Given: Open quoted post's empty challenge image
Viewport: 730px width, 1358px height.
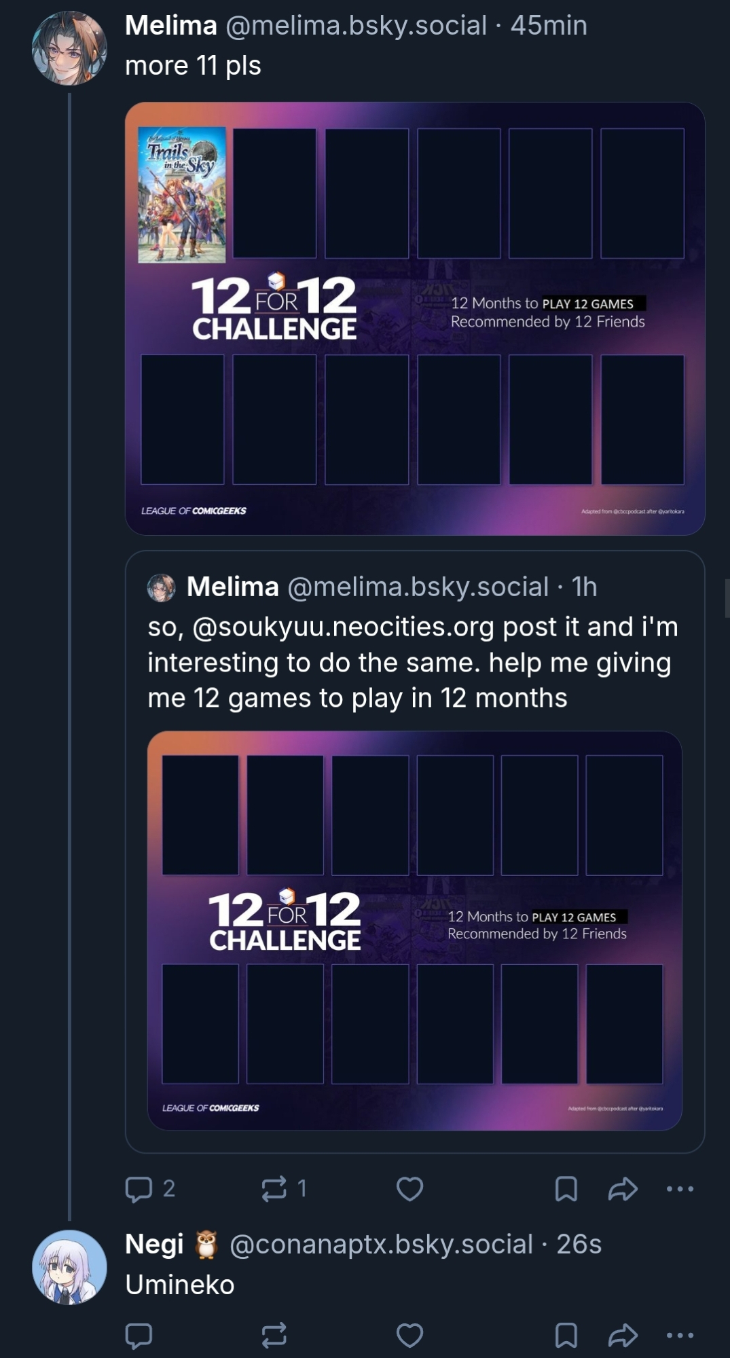Looking at the screenshot, I should pos(414,930).
